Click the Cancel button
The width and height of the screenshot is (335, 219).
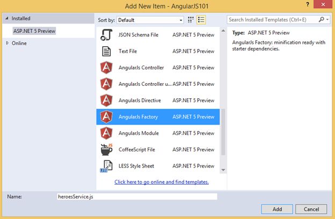coord(311,209)
